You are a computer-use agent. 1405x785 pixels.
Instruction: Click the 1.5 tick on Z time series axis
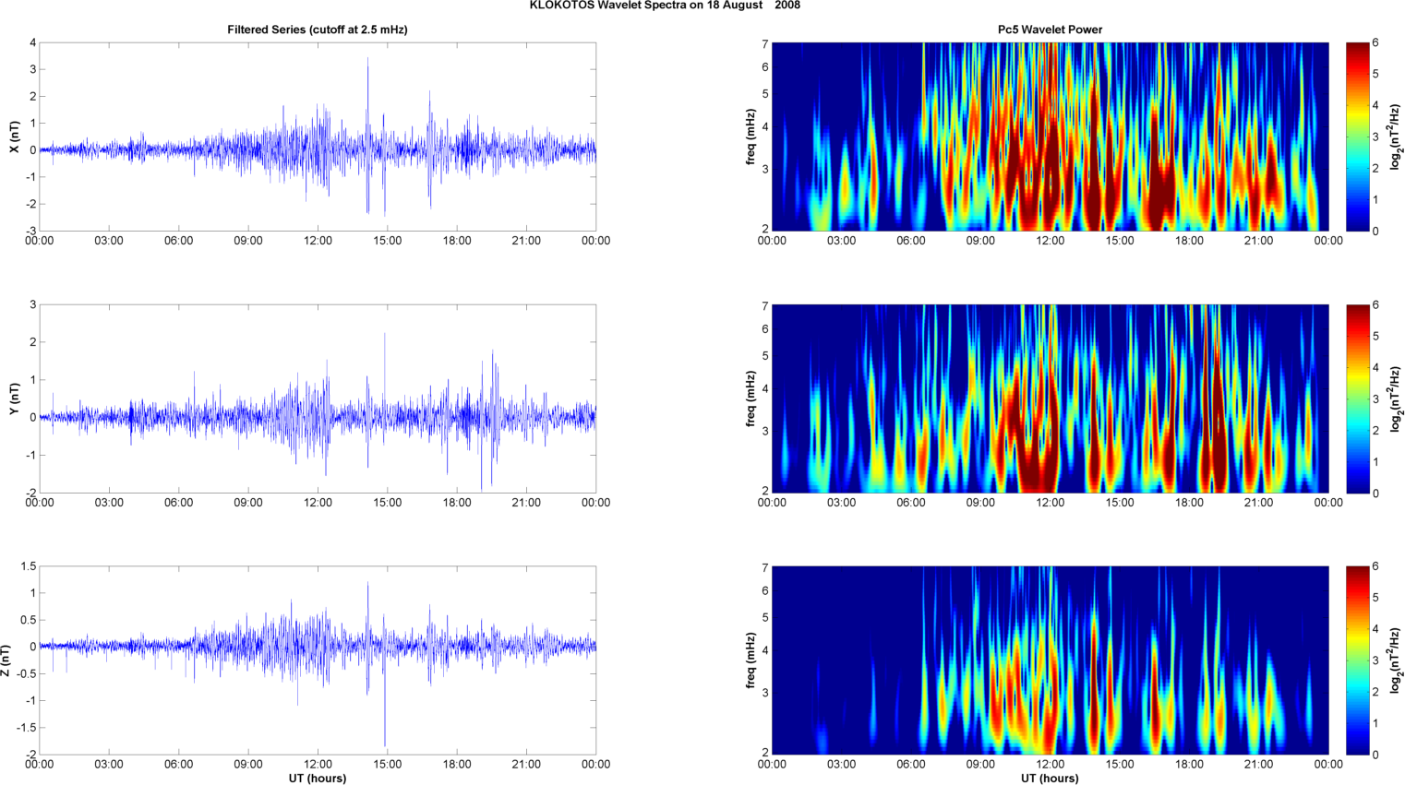(x=29, y=566)
